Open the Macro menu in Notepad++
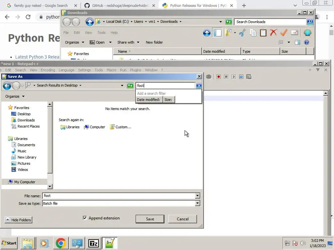This screenshot has width=334, height=250. coord(112,70)
